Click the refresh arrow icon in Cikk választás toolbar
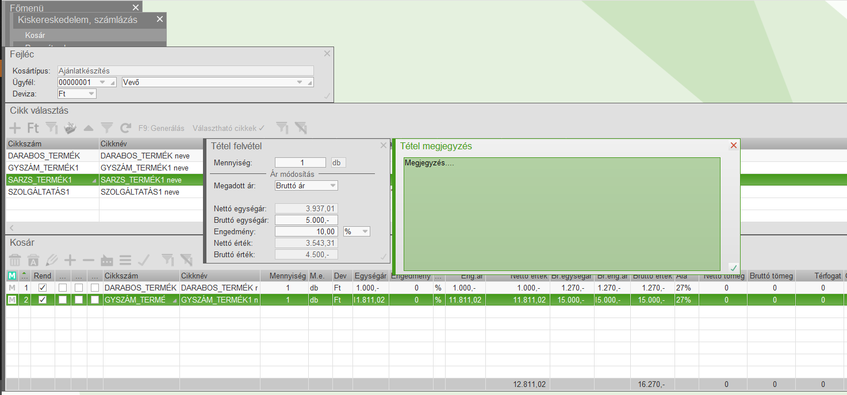The width and height of the screenshot is (847, 395). pyautogui.click(x=126, y=128)
